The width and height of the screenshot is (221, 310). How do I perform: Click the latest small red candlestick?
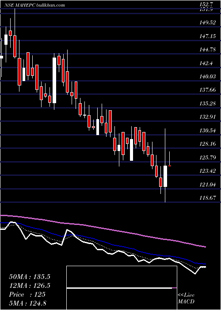[169, 166]
